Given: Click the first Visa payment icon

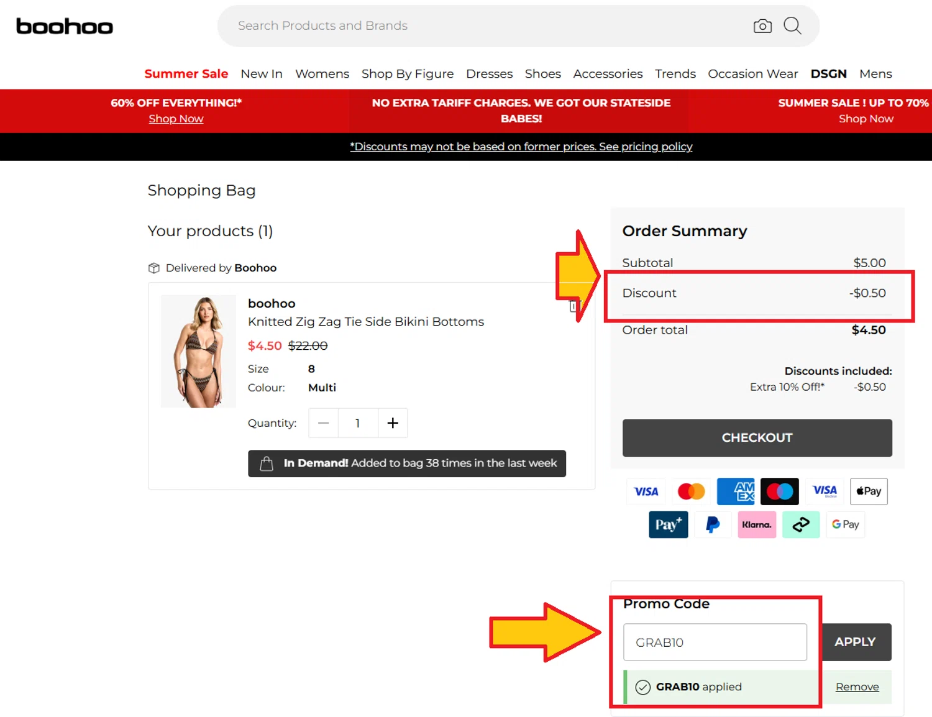Looking at the screenshot, I should 646,491.
